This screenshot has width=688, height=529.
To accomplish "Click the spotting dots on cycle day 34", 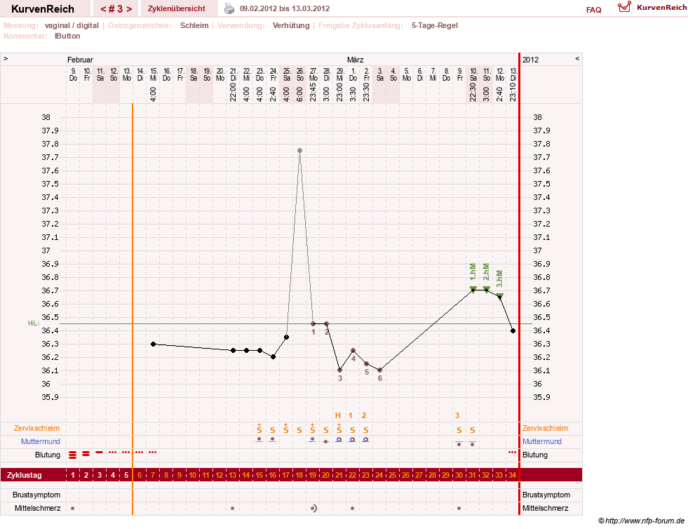I will pyautogui.click(x=512, y=452).
